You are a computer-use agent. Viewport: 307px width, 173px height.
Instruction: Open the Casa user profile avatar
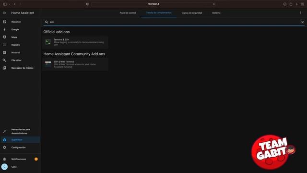(4, 167)
